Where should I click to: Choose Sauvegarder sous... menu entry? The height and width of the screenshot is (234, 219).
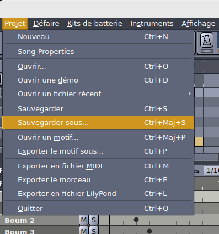coord(98,123)
